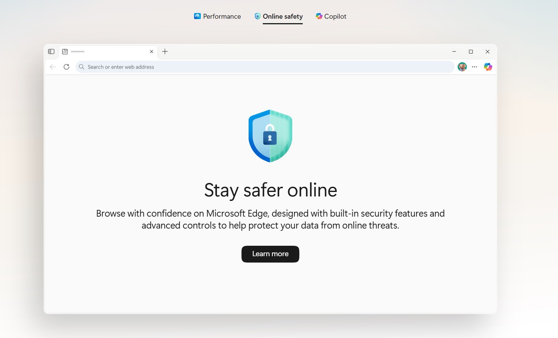The image size is (558, 338).
Task: Switch to the Performance tab
Action: point(217,16)
